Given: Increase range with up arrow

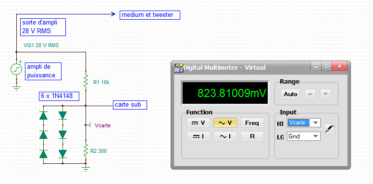Looking at the screenshot, I should click(310, 94).
